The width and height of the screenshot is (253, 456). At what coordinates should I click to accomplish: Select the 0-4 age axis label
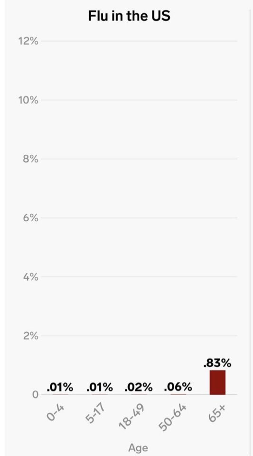click(x=55, y=412)
